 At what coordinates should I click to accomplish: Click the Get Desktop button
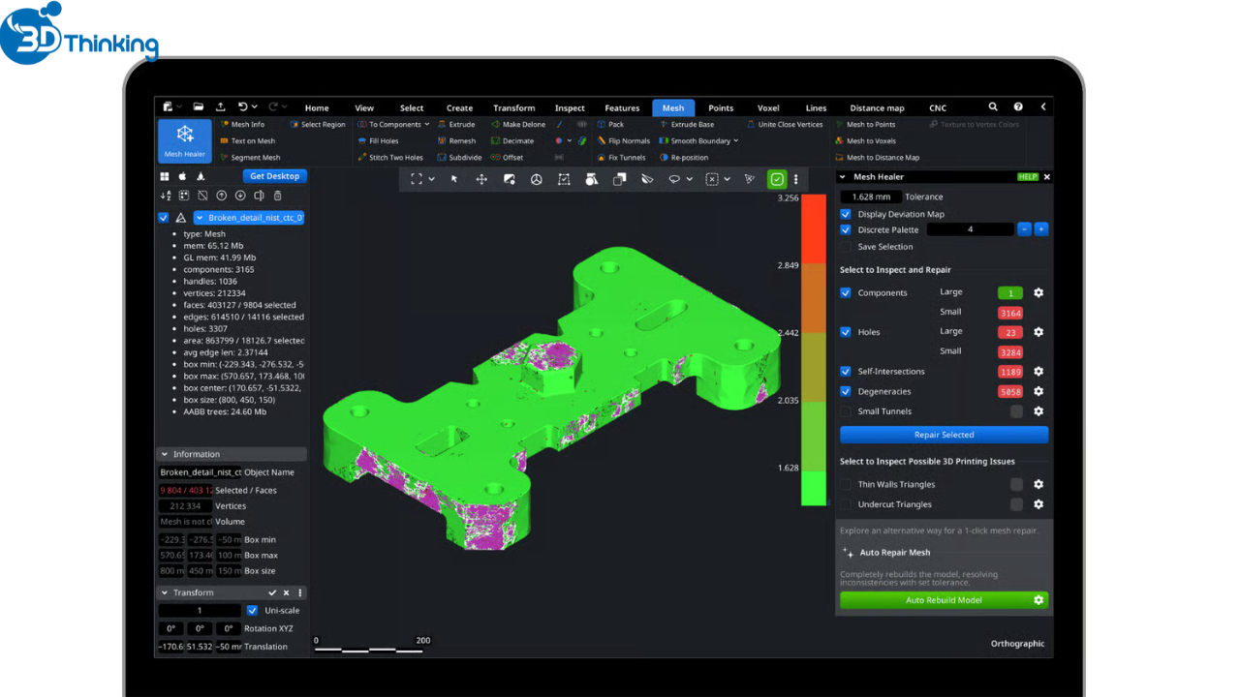[x=274, y=176]
